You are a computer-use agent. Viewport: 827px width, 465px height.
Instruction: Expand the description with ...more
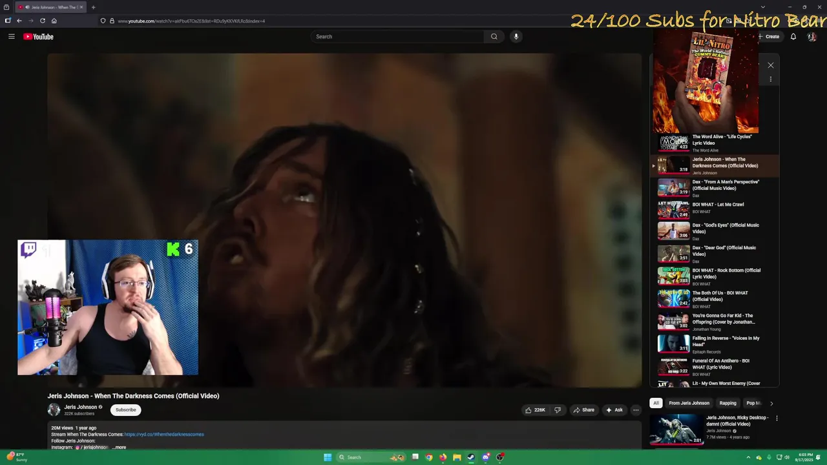(x=120, y=448)
